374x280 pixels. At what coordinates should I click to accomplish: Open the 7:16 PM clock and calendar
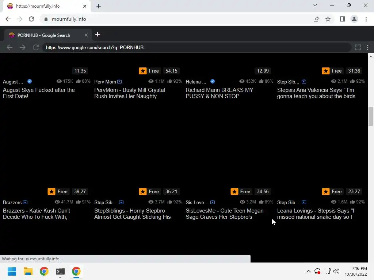pos(356,271)
